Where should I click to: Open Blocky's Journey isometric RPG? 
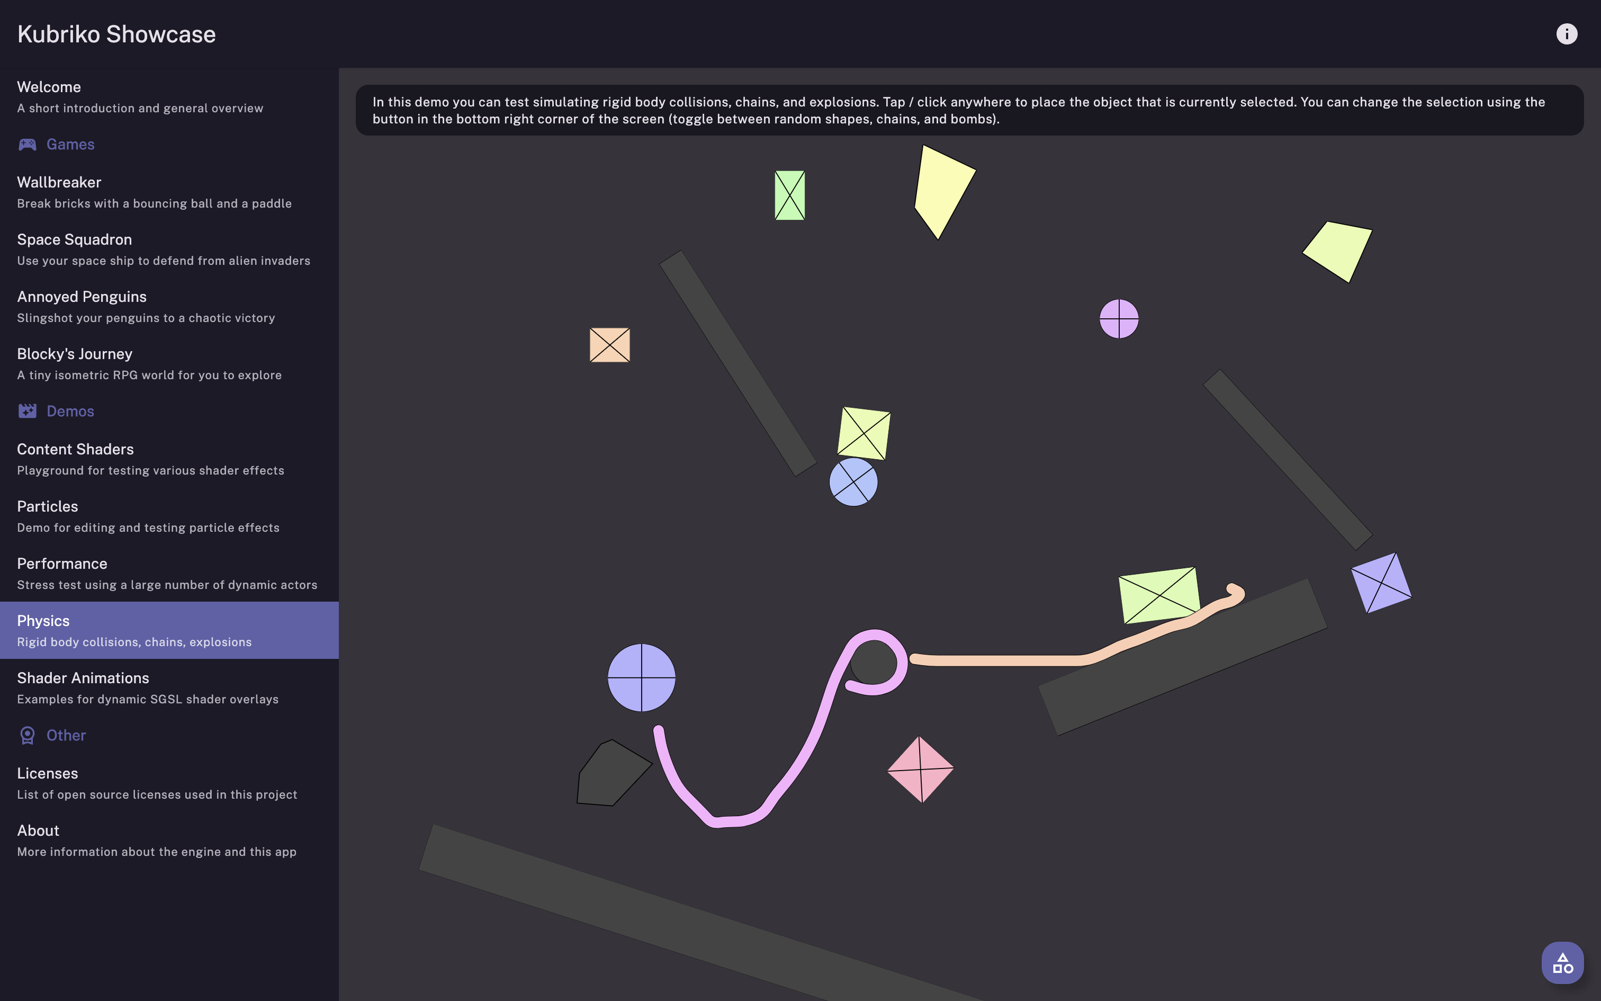point(132,363)
